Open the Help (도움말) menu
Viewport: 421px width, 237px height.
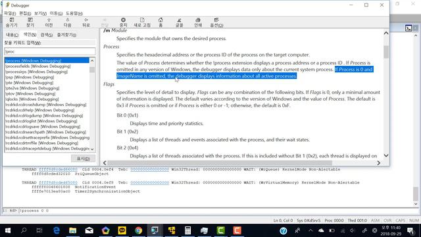click(74, 13)
